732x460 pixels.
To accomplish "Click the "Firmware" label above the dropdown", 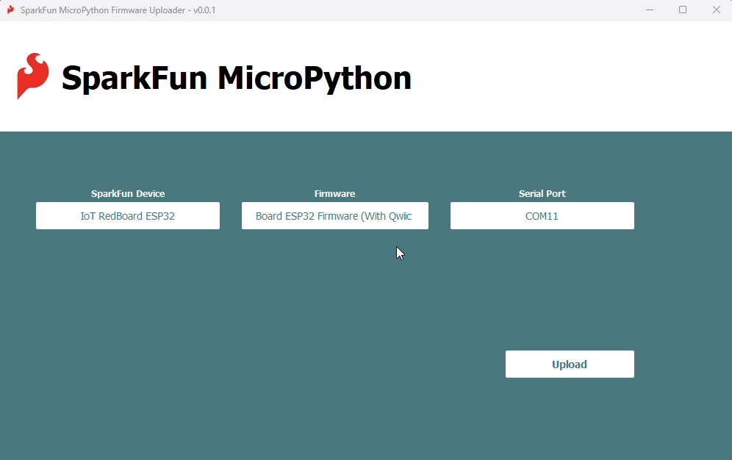I will [x=334, y=194].
